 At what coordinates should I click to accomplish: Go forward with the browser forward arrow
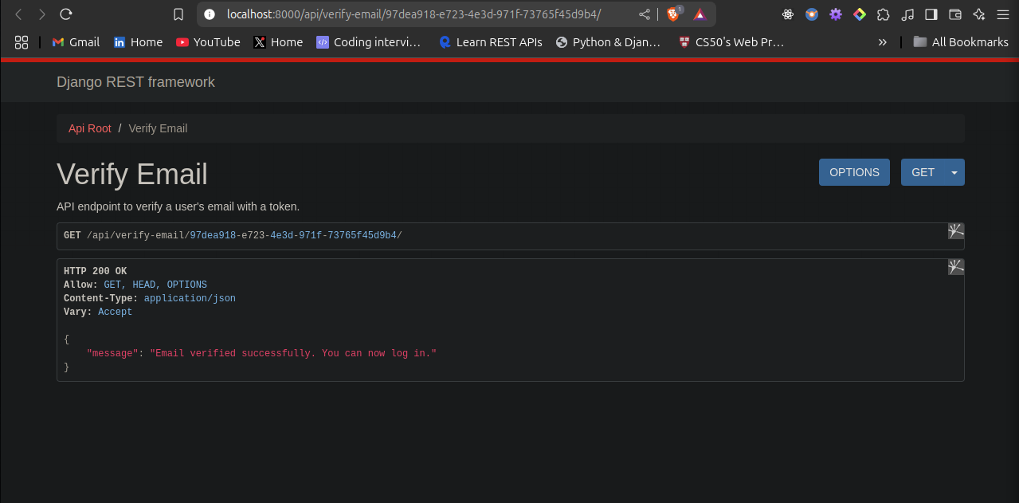click(x=42, y=14)
